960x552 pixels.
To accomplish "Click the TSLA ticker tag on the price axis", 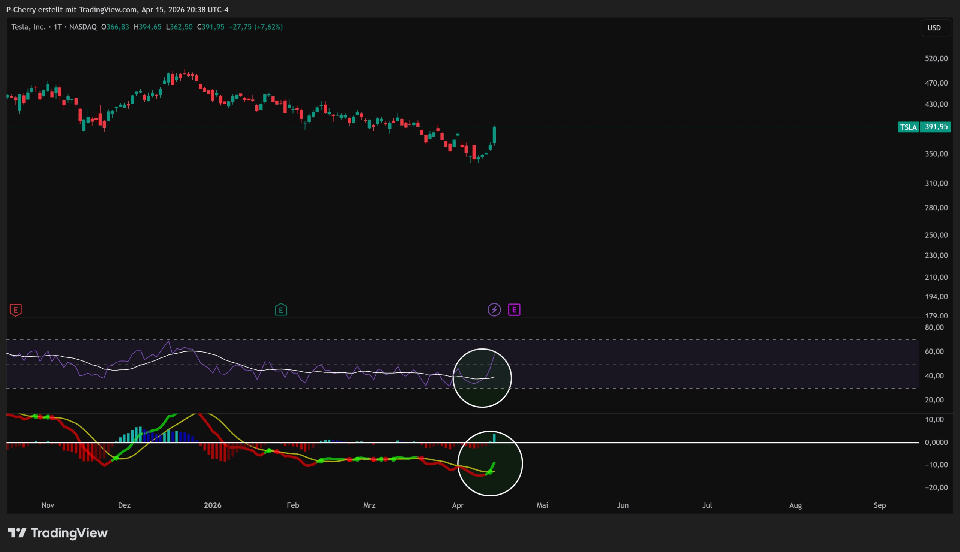I will click(x=909, y=127).
